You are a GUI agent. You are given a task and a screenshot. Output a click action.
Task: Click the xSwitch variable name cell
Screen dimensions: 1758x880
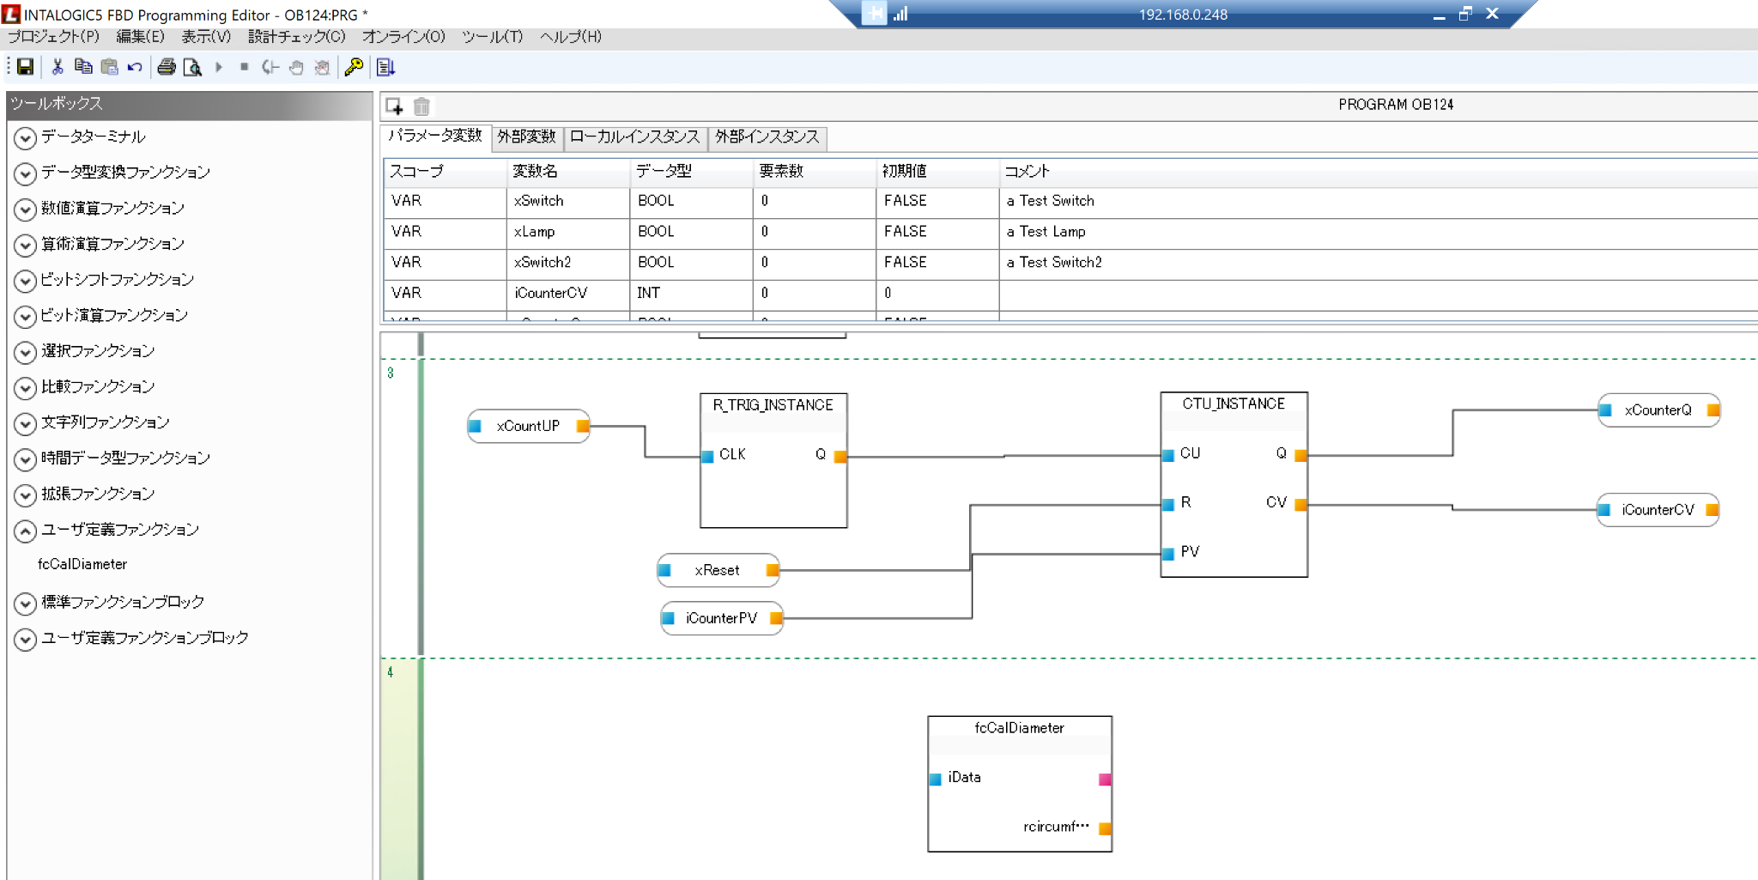(539, 201)
